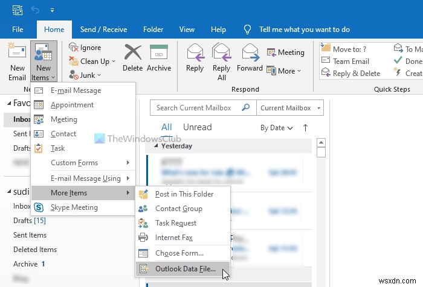Image resolution: width=423 pixels, height=287 pixels.
Task: Click the Send/Receive All Folders title bar icon
Action: click(x=18, y=10)
